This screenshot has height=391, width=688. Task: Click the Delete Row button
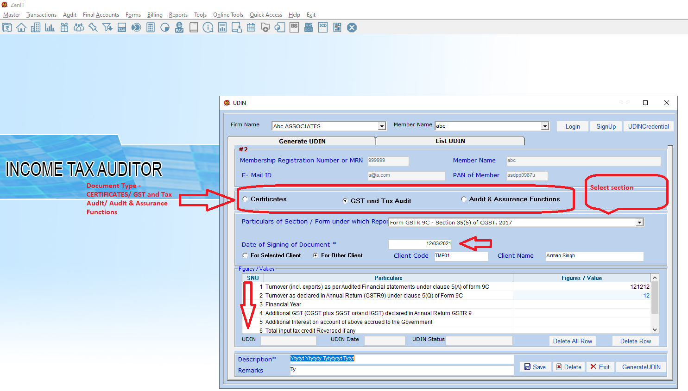(636, 341)
